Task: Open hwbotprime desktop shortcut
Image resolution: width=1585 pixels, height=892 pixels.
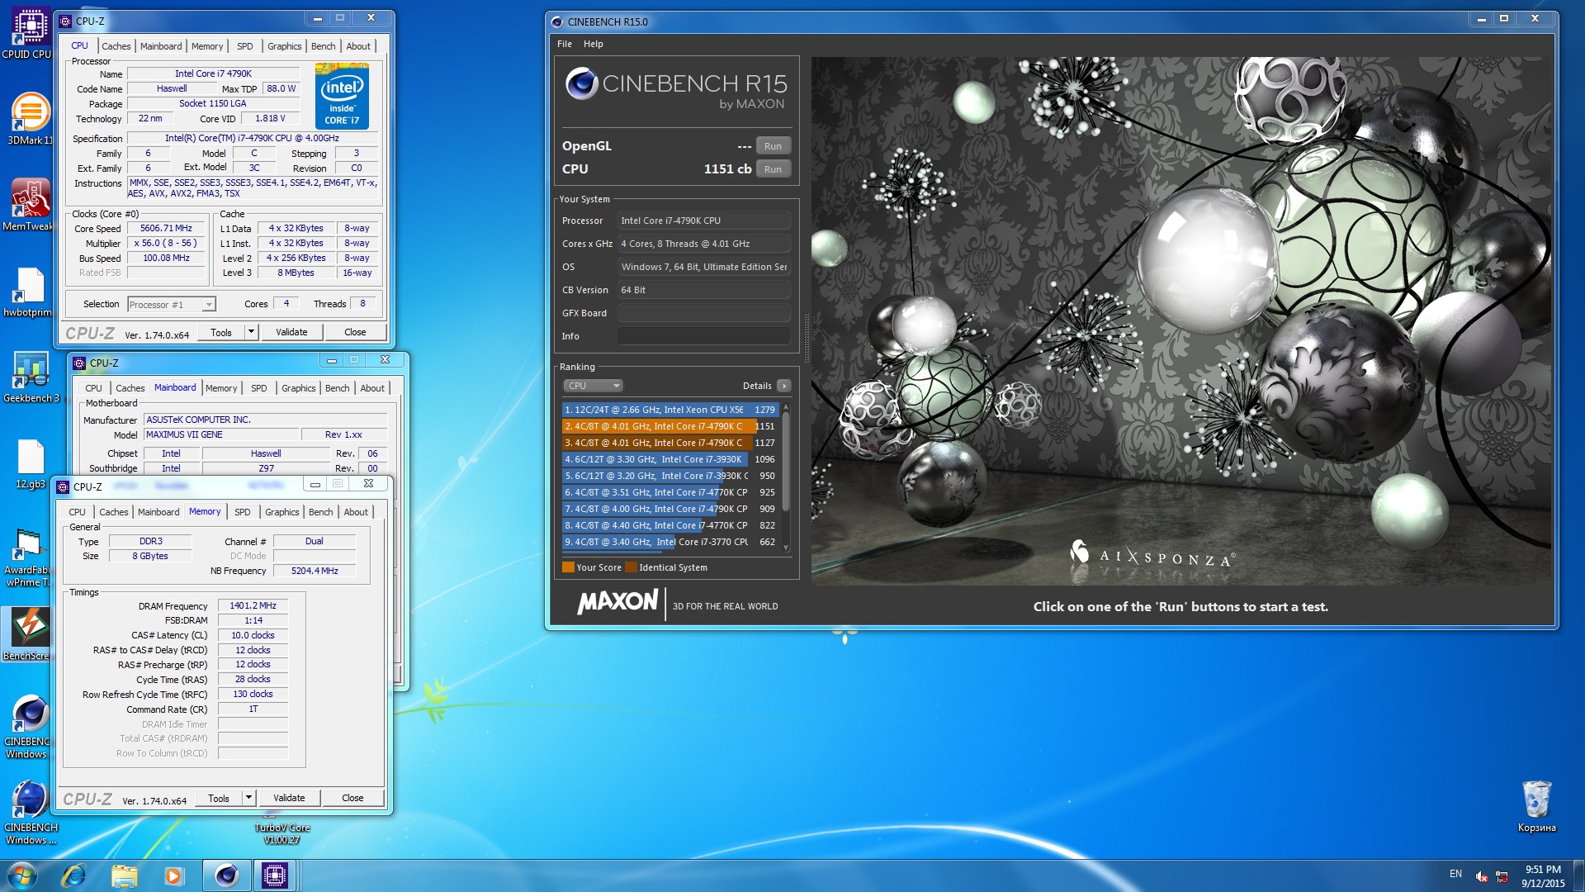Action: (28, 292)
